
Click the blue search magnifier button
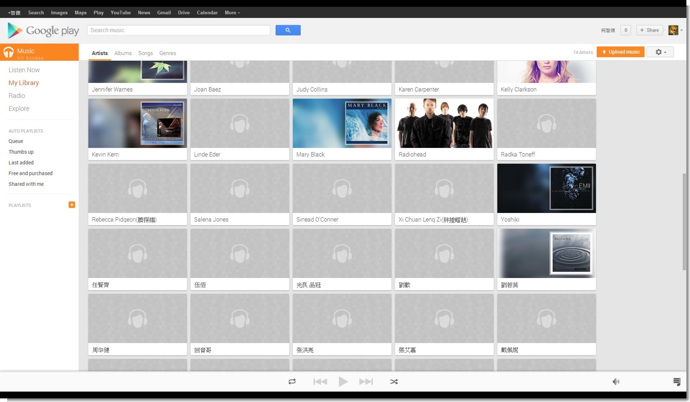(288, 30)
